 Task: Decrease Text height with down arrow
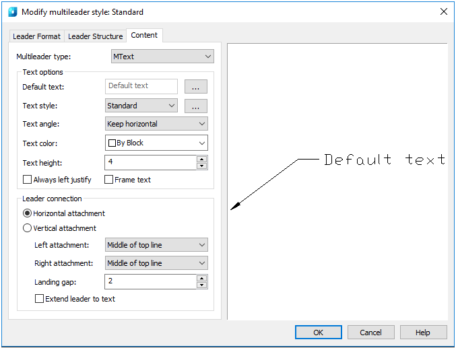[201, 166]
